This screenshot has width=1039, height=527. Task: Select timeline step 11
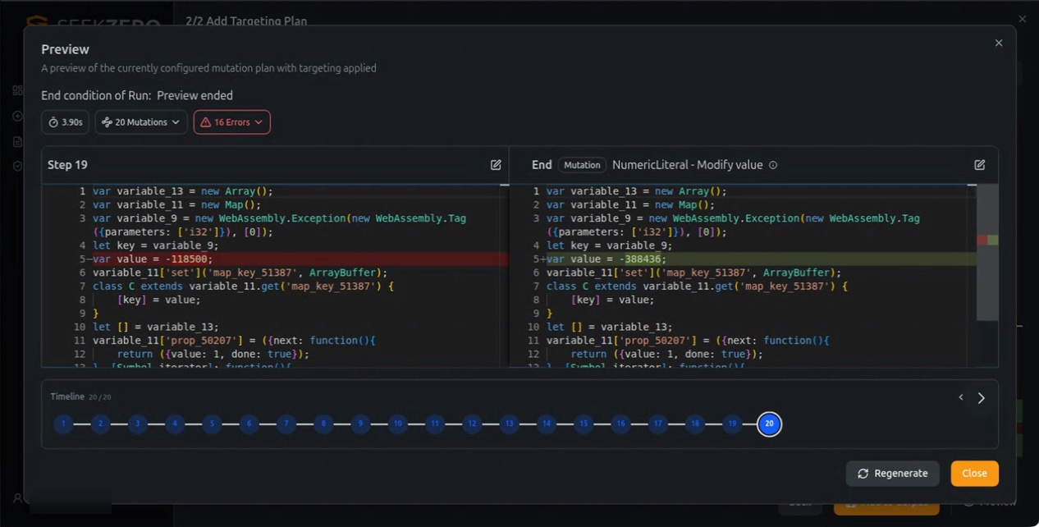pos(435,424)
